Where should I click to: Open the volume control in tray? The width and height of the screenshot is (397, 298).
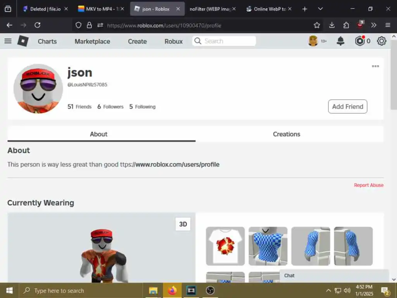click(347, 290)
